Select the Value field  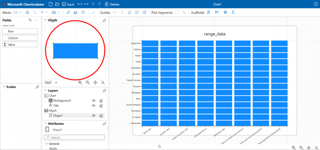[x=20, y=44]
